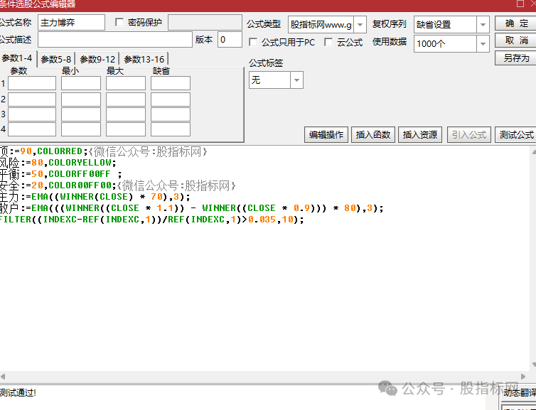Click the 0.035 value in the FILTER line
The width and height of the screenshot is (536, 410).
262,220
